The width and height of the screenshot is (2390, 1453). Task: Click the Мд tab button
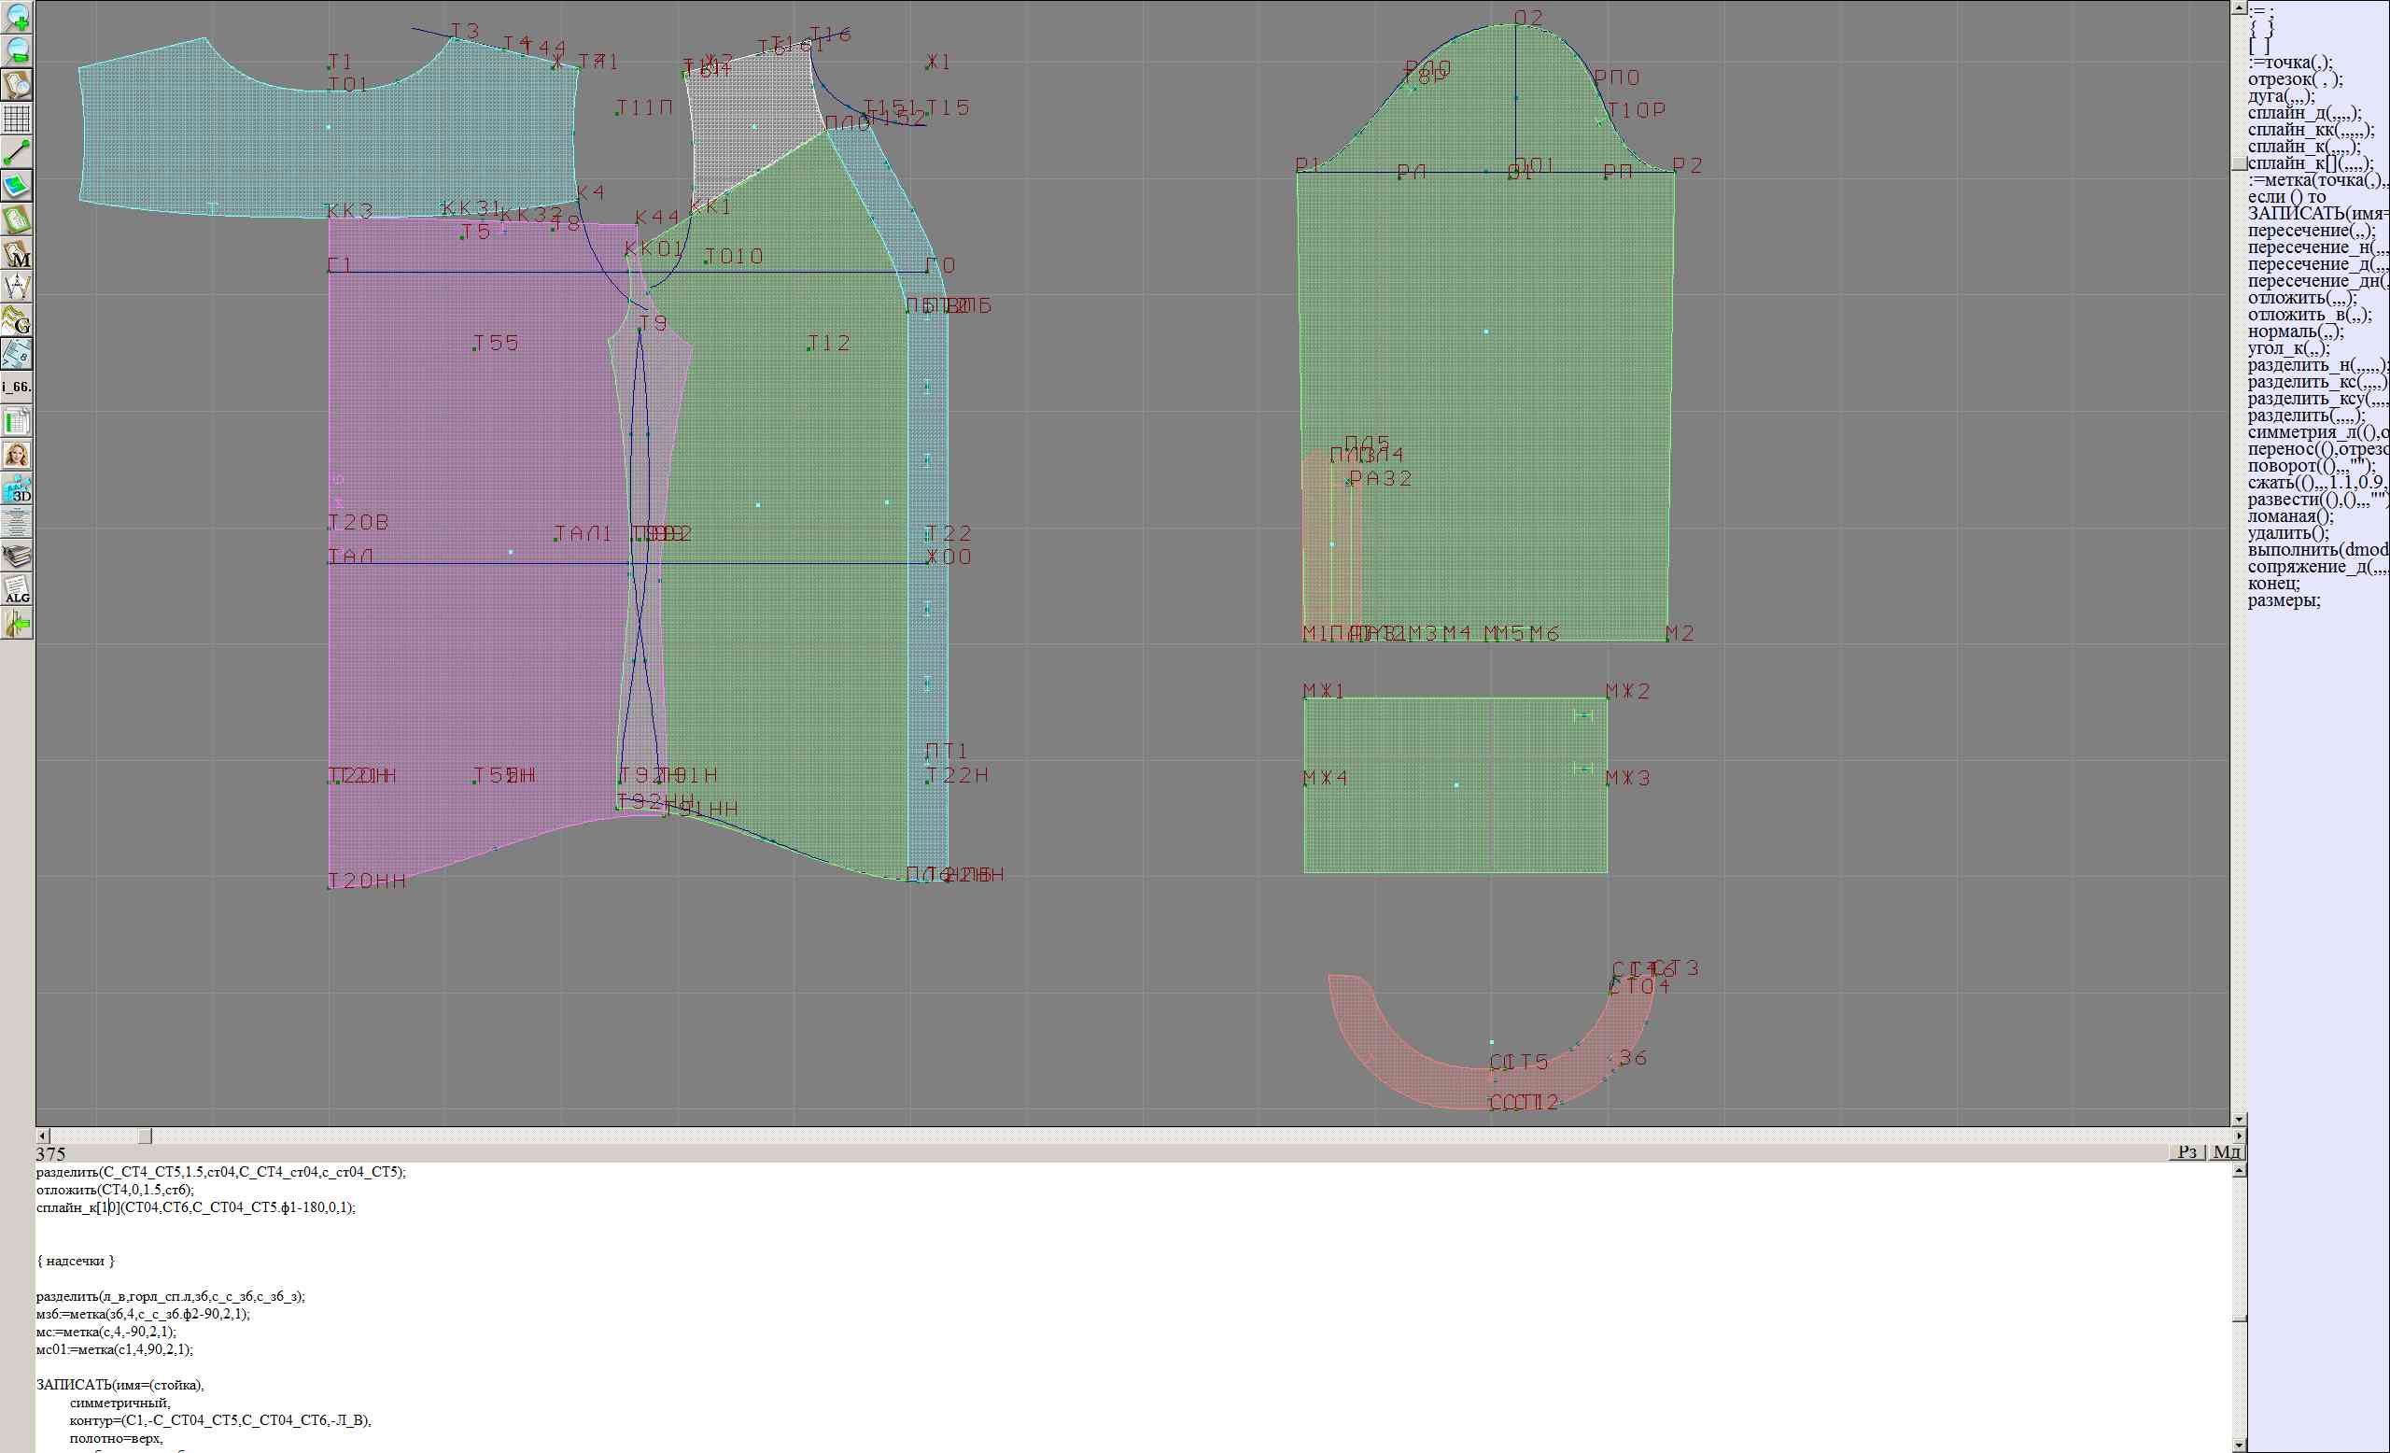(x=2226, y=1151)
